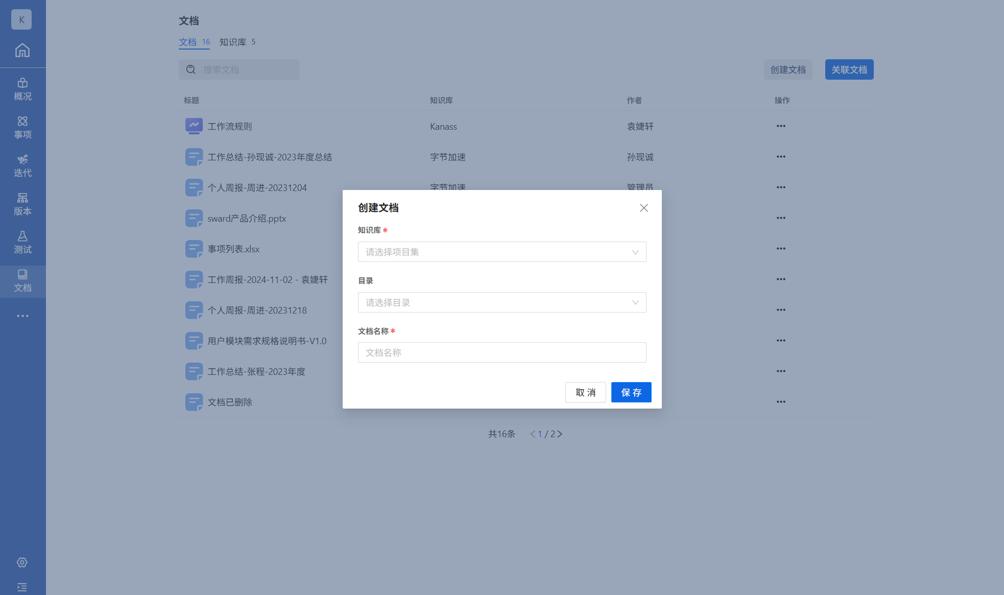Open settings gear icon at bottom
This screenshot has width=1004, height=595.
tap(22, 562)
